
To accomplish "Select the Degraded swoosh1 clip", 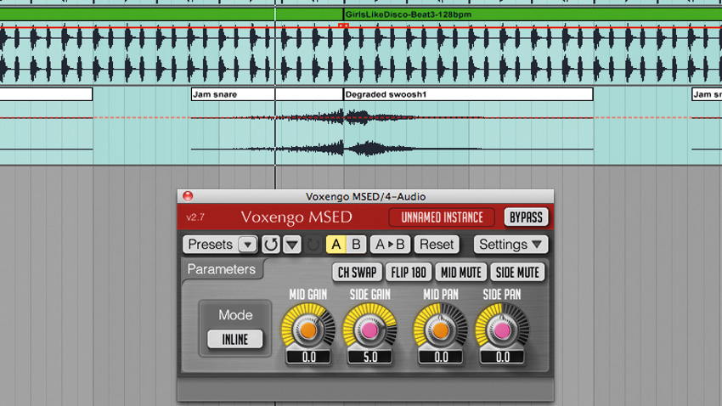I will (468, 94).
